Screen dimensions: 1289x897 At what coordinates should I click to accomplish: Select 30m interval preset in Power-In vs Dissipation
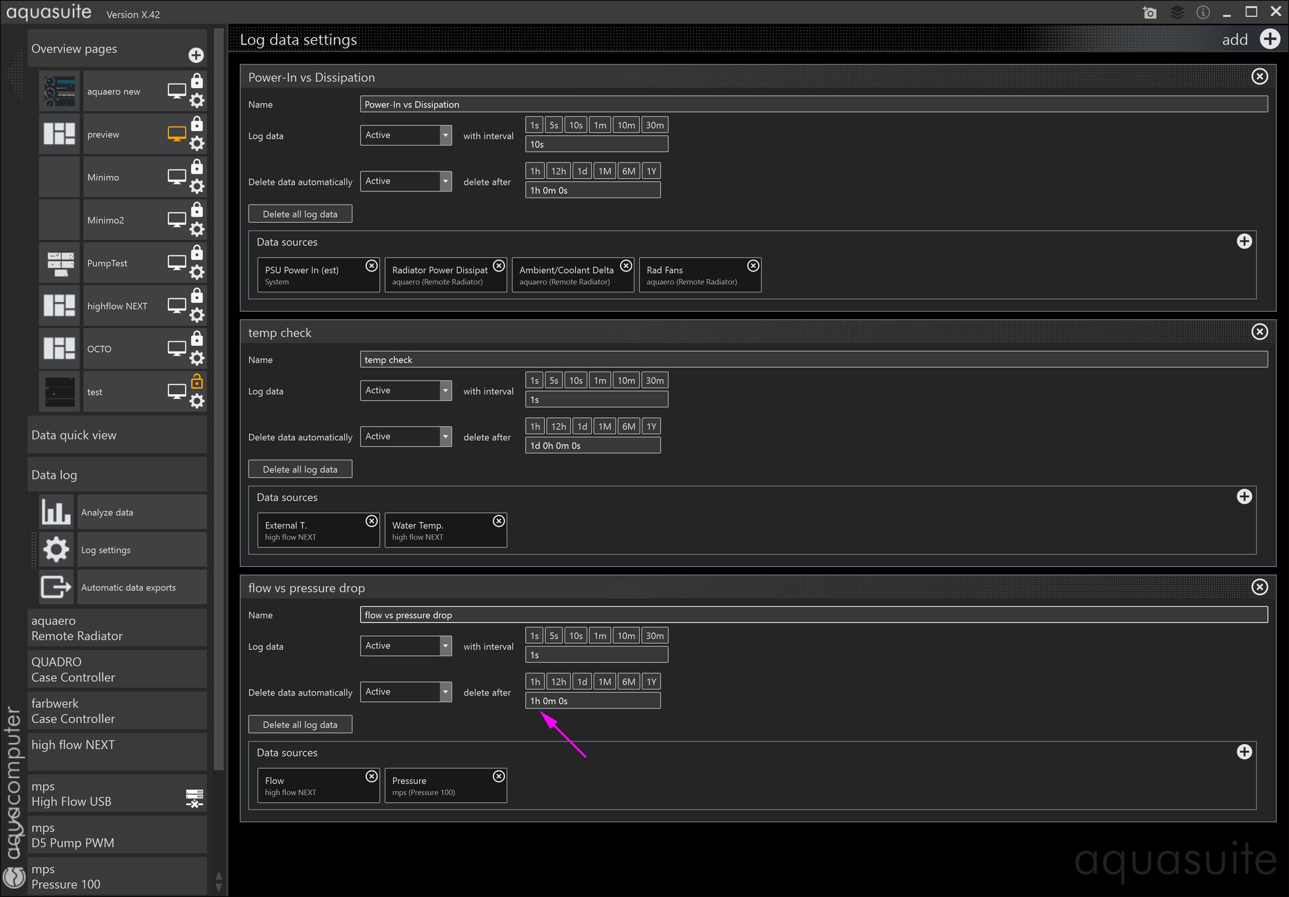654,125
